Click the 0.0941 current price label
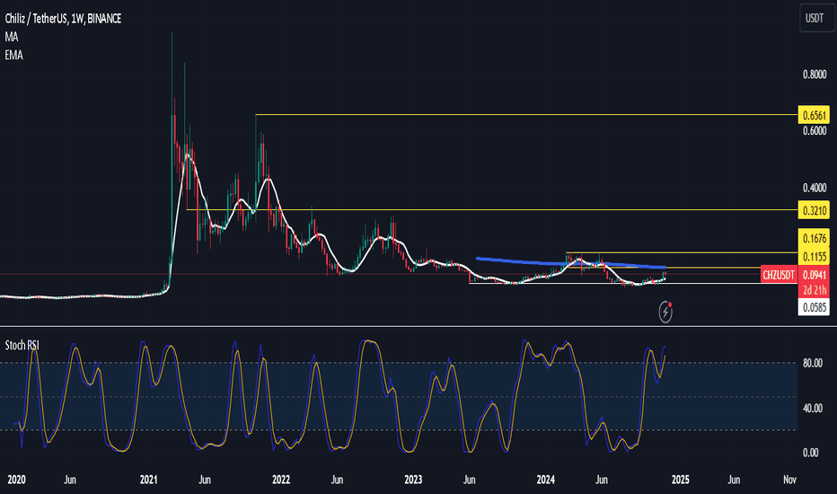 click(x=814, y=275)
